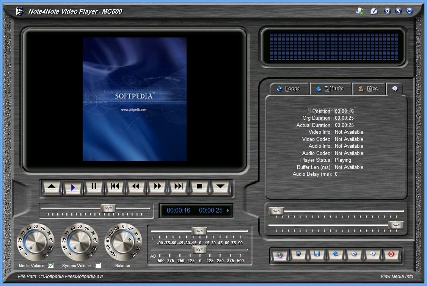This screenshot has width=427, height=286.
Task: Skip to next track button
Action: point(178,187)
